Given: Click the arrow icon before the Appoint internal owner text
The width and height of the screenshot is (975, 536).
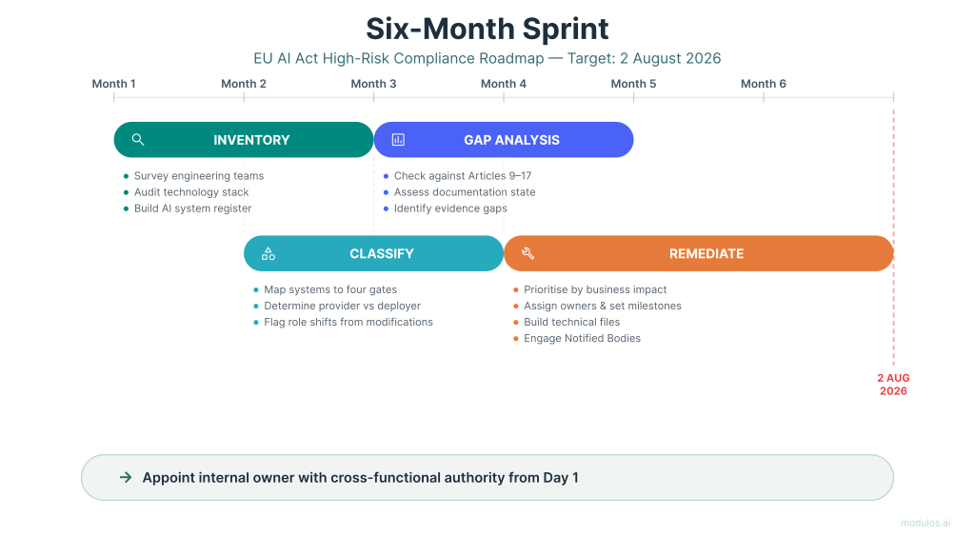Looking at the screenshot, I should (x=126, y=478).
